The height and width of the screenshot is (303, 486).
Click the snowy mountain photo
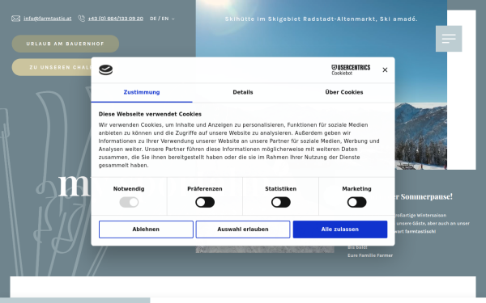pos(421,136)
